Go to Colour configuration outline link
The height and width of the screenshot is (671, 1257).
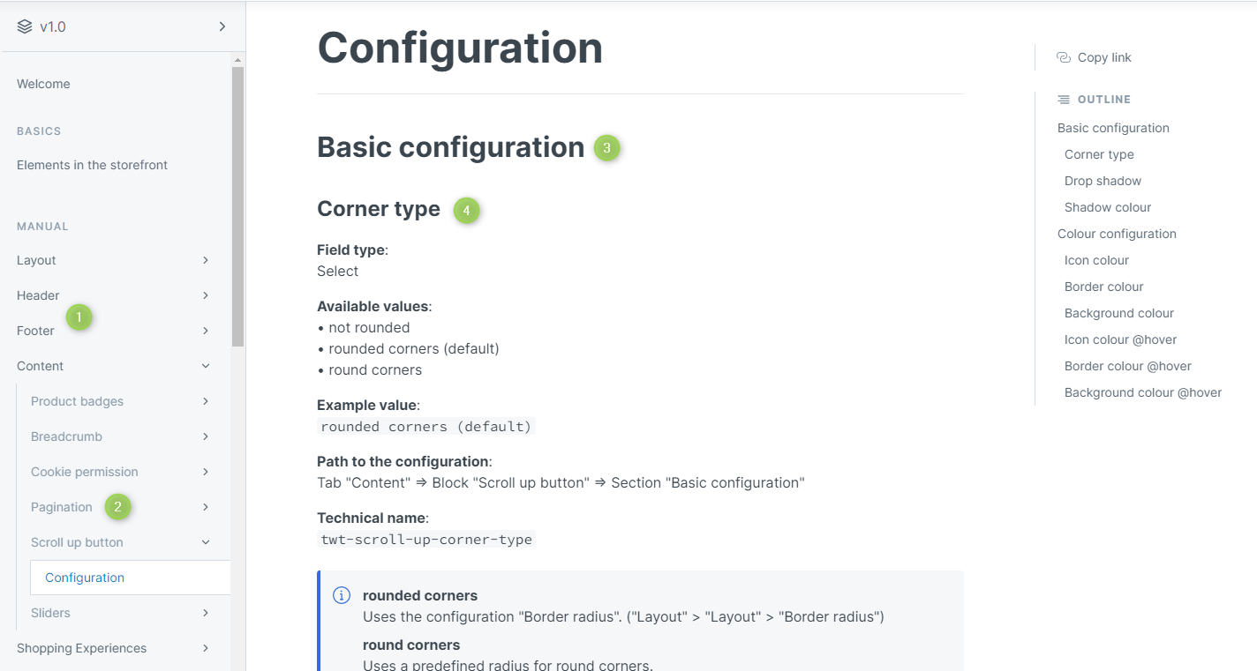pos(1117,234)
